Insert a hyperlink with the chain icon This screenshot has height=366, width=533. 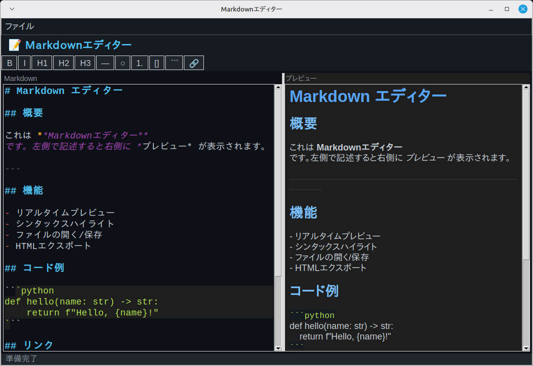pos(194,63)
